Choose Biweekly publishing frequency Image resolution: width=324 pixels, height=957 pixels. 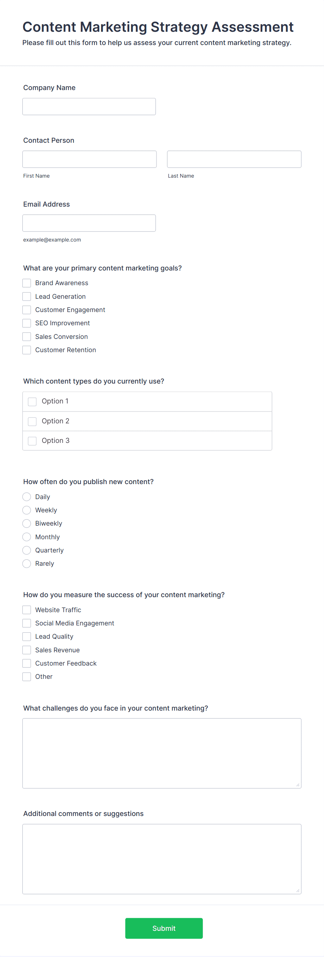(27, 524)
